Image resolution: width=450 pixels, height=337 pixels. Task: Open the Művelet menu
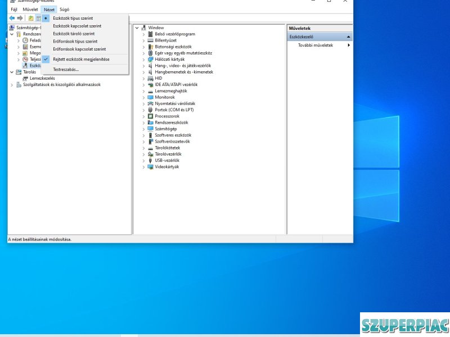coord(30,10)
